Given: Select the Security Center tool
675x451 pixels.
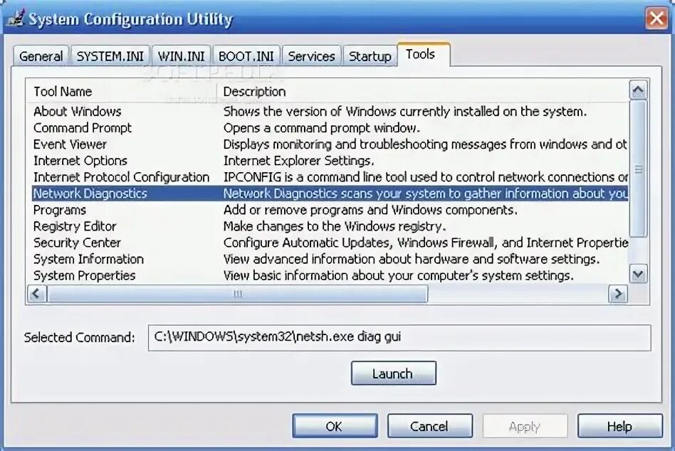Looking at the screenshot, I should pyautogui.click(x=77, y=243).
